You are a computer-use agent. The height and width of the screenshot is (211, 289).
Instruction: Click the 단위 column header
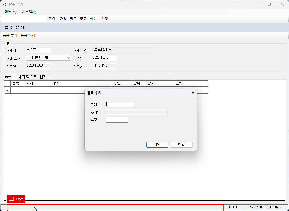pos(139,83)
